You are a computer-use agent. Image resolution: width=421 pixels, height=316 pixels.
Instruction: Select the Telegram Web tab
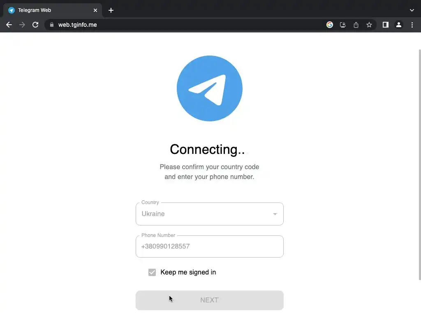tap(53, 10)
